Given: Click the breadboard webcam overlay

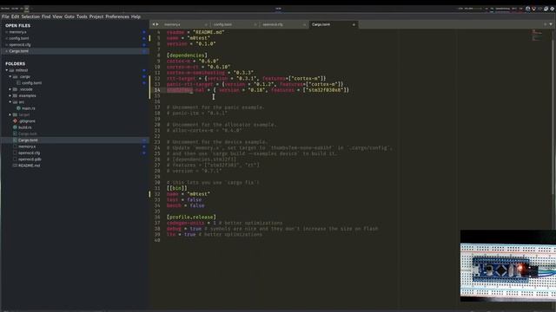Looking at the screenshot, I should 507,266.
